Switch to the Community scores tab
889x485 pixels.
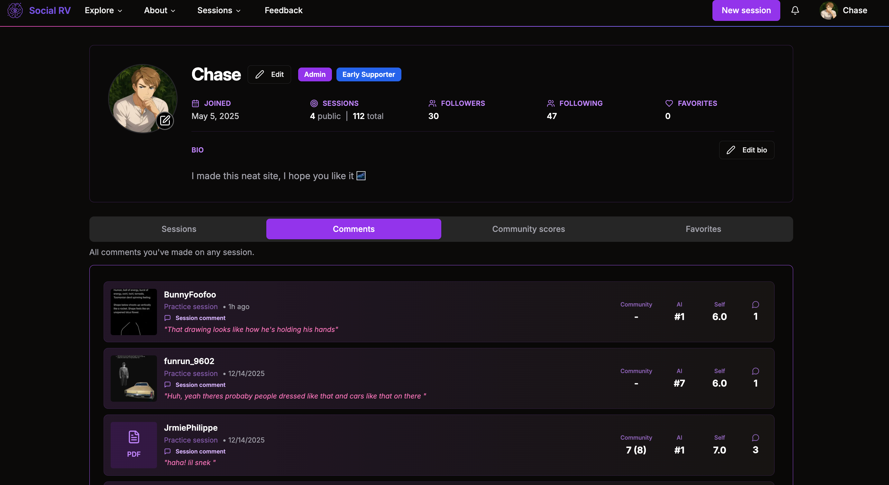(528, 229)
